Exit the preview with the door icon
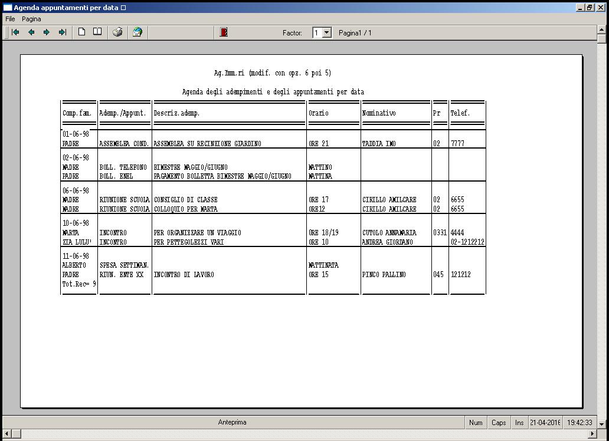The image size is (609, 441). tap(224, 32)
